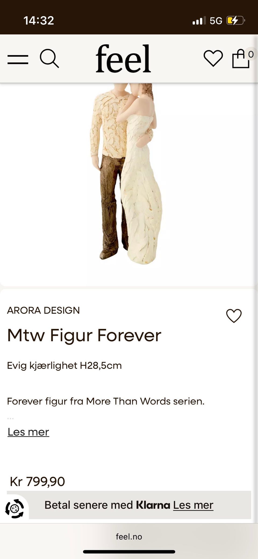Tap the Klarna payment banner

[x=140, y=505]
